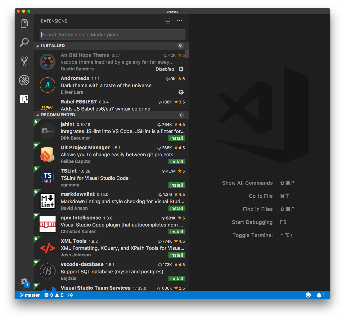Image resolution: width=345 pixels, height=320 pixels.
Task: Click the clock icon in status bar
Action: point(70,295)
